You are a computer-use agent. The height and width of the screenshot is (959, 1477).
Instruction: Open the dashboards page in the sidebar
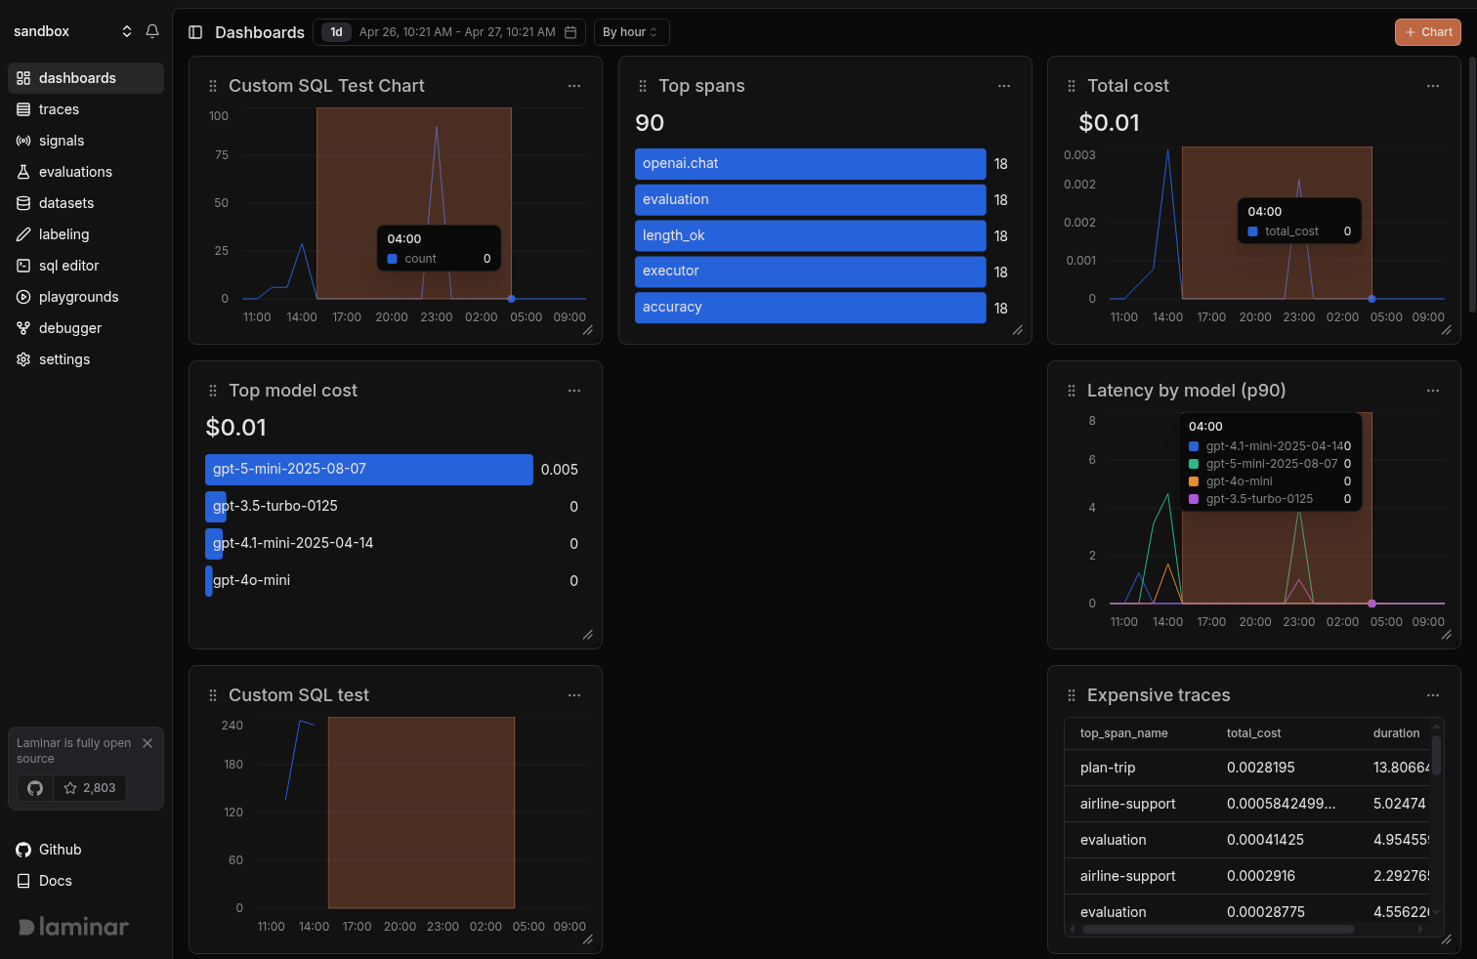86,78
